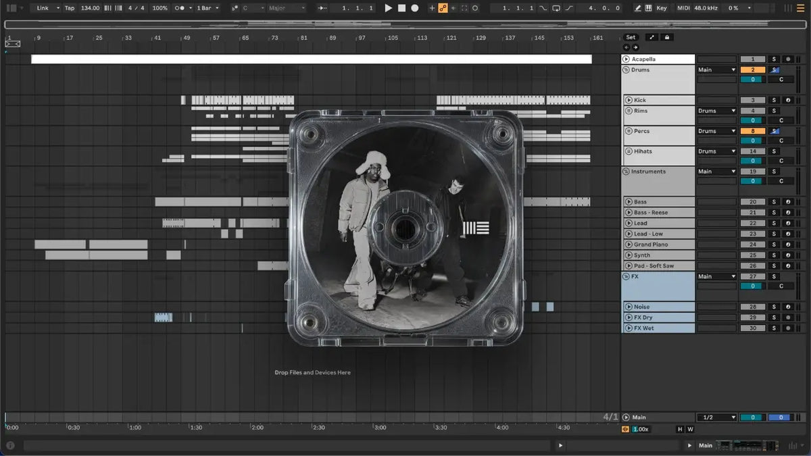Toggle the Drums track activator numbered 2
The image size is (811, 456).
[x=753, y=70]
